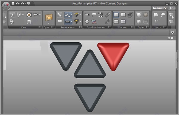Click the camera icon in Synchronization
This screenshot has height=115, width=179.
87,15
